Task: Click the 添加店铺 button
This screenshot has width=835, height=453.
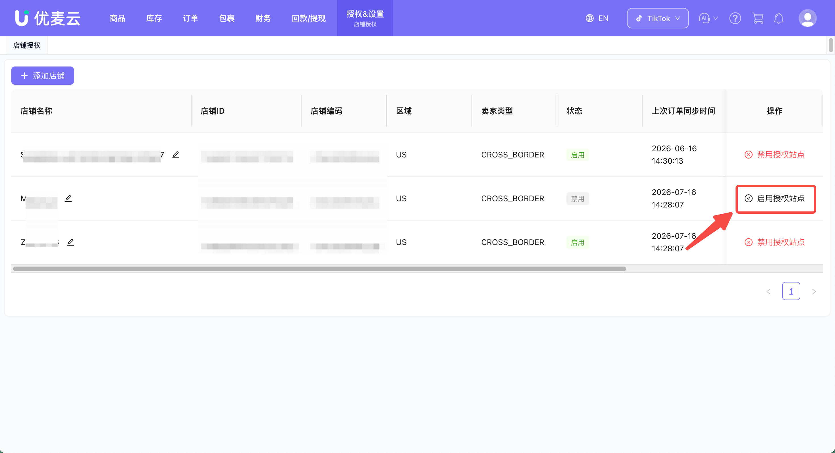Action: (42, 76)
